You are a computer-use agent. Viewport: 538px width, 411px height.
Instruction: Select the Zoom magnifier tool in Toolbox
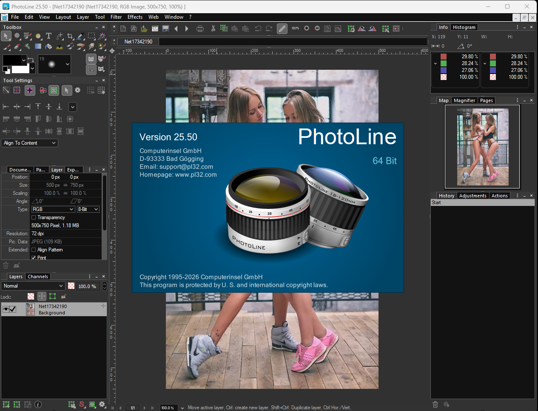coord(17,36)
